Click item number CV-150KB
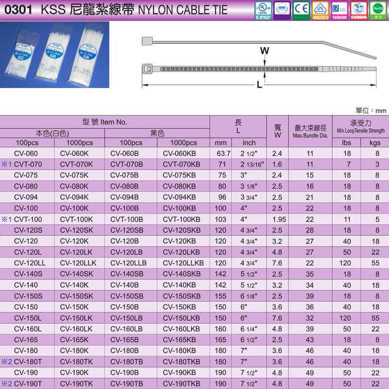This screenshot has width=389, height=389. tap(179, 307)
